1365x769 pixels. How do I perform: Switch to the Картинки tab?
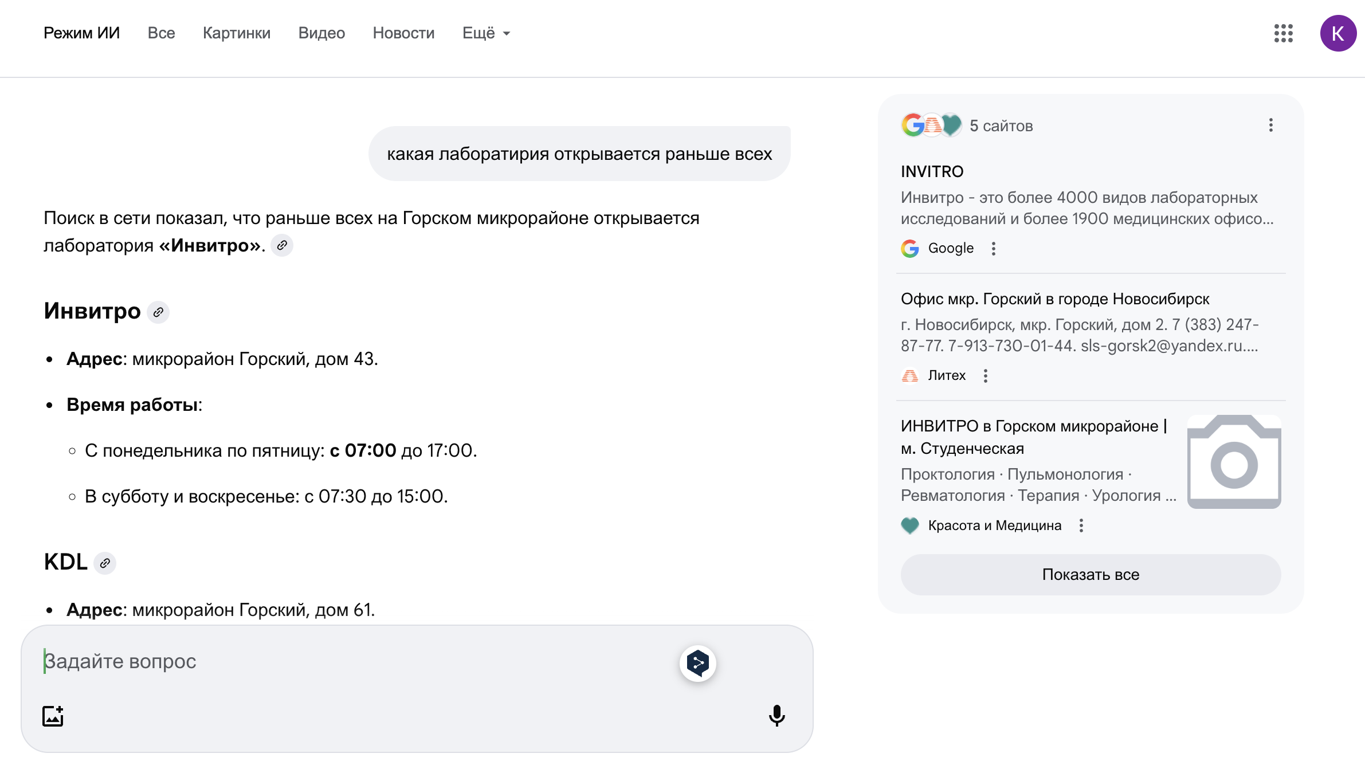236,33
